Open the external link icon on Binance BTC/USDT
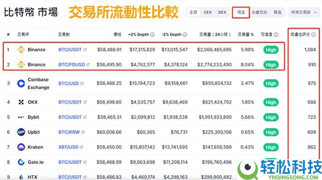Screen dimensions: 322x180 click(85, 50)
